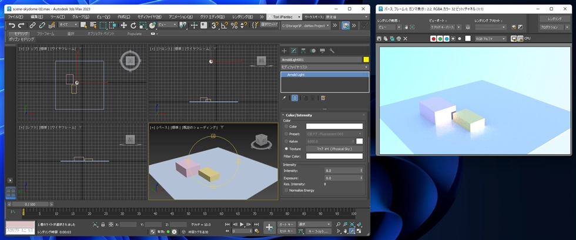This screenshot has width=576, height=240.
Task: Toggle the Percent Snap icon
Action: [x=234, y=25]
